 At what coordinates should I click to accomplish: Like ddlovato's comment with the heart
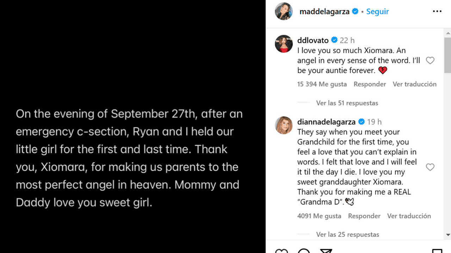(430, 60)
